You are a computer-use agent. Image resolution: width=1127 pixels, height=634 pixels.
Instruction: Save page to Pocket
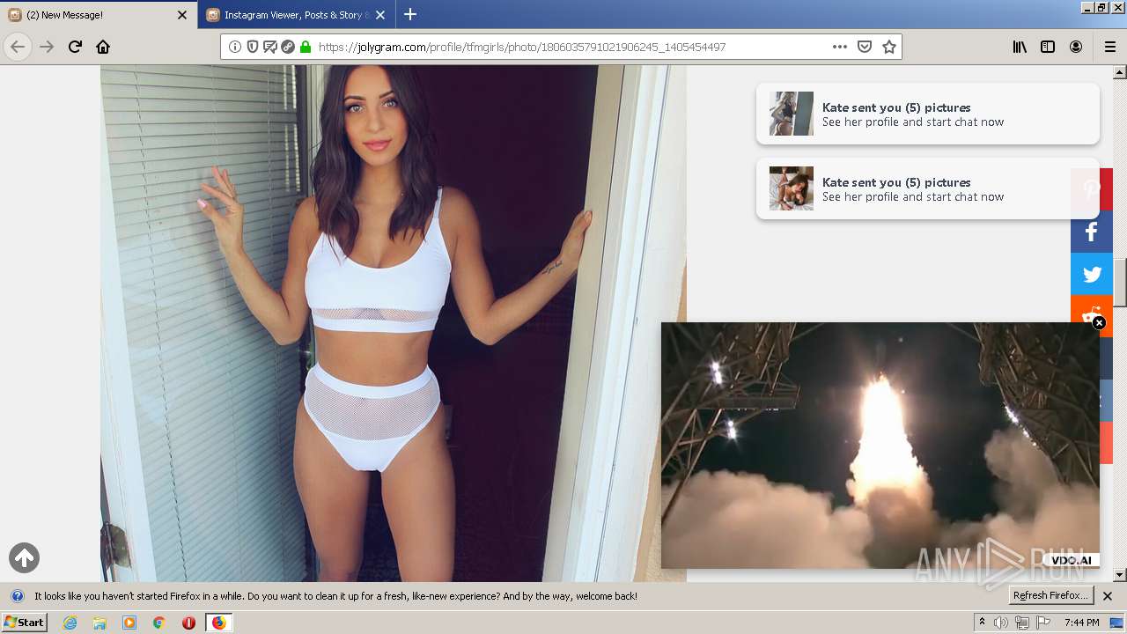click(865, 47)
